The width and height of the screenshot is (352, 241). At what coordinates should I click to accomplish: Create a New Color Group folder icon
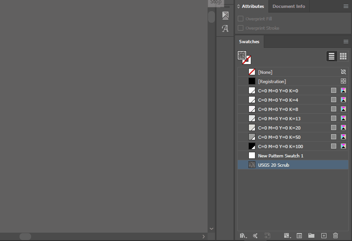pyautogui.click(x=311, y=235)
